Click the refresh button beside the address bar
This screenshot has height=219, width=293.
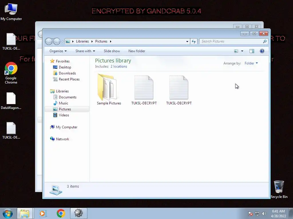[x=194, y=41]
